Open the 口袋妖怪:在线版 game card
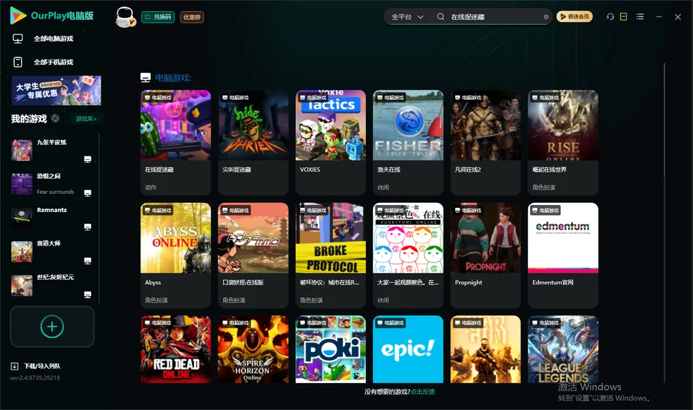The width and height of the screenshot is (693, 410). click(253, 255)
